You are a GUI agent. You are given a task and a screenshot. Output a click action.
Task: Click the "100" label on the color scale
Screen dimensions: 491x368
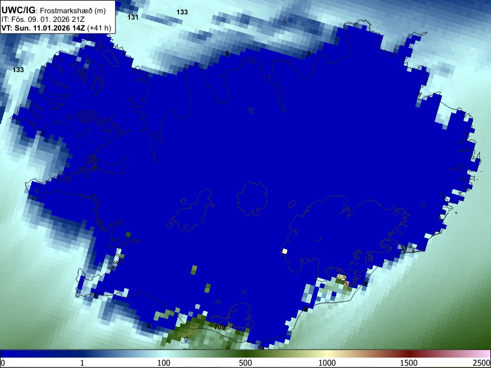(x=164, y=363)
